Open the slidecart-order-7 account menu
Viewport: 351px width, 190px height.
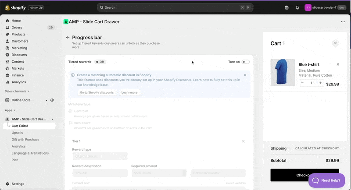pyautogui.click(x=325, y=7)
